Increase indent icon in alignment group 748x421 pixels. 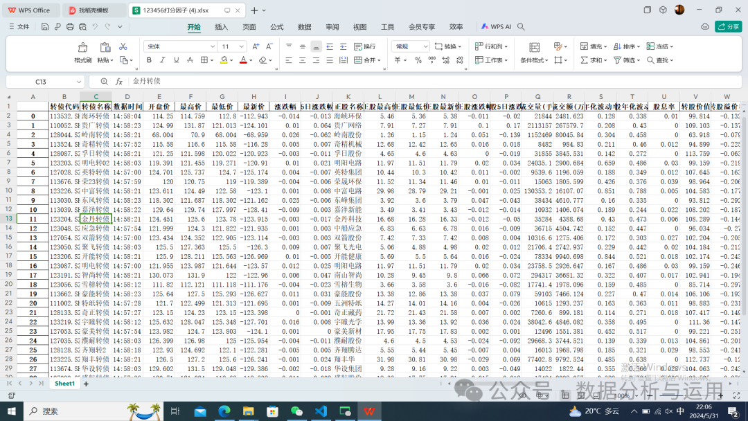(343, 46)
